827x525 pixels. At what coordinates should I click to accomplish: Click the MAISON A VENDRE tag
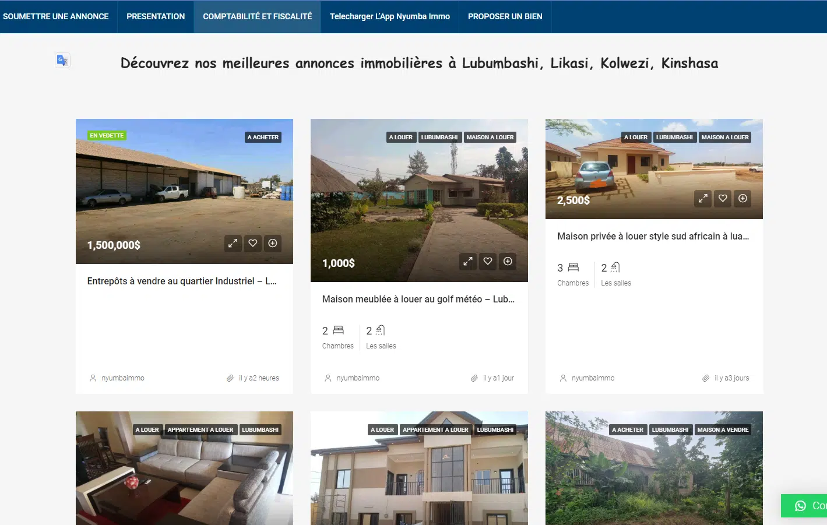pos(723,430)
